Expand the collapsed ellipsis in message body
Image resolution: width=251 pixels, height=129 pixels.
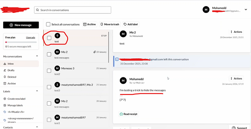tap(121, 96)
